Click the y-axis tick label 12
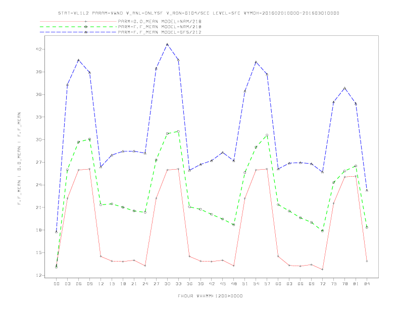The image size is (400, 309). tap(38, 275)
